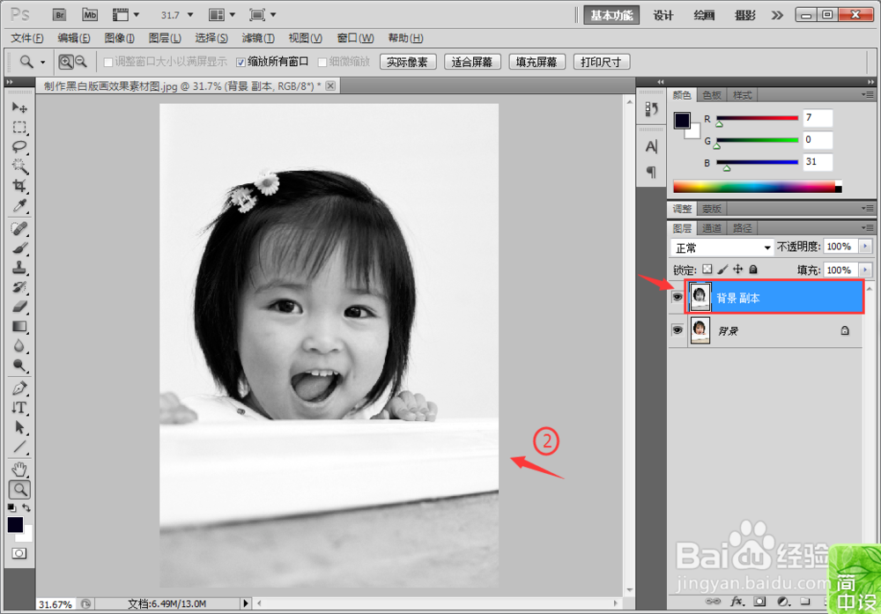
Task: Expand more workspaces chevron
Action: point(777,15)
